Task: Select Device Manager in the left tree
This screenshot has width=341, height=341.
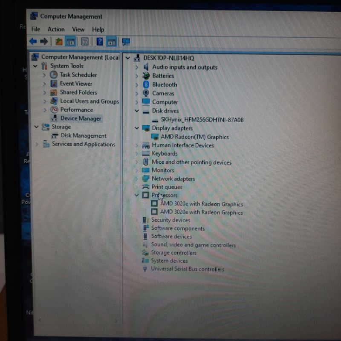Action: click(81, 118)
